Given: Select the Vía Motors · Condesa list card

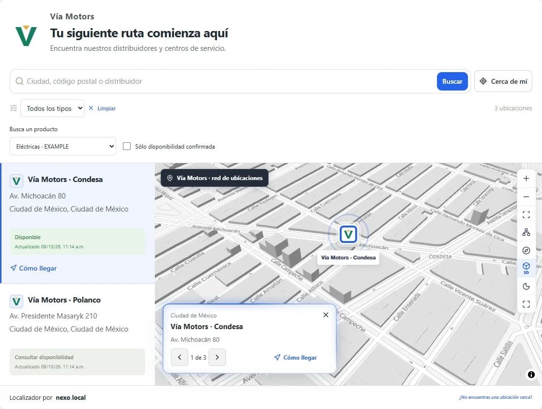Looking at the screenshot, I should (78, 223).
